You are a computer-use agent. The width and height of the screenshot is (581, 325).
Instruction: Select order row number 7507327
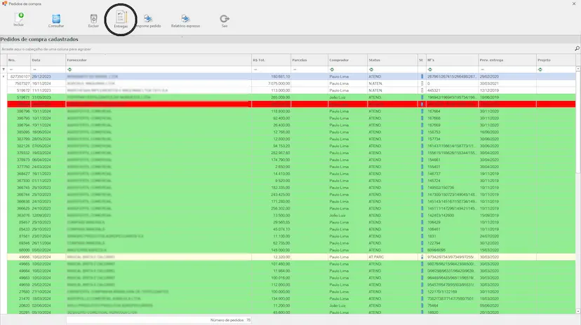[x=281, y=83]
